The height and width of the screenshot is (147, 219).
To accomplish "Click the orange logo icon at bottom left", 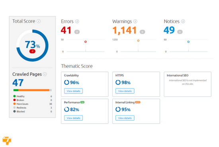I will click(x=7, y=141).
